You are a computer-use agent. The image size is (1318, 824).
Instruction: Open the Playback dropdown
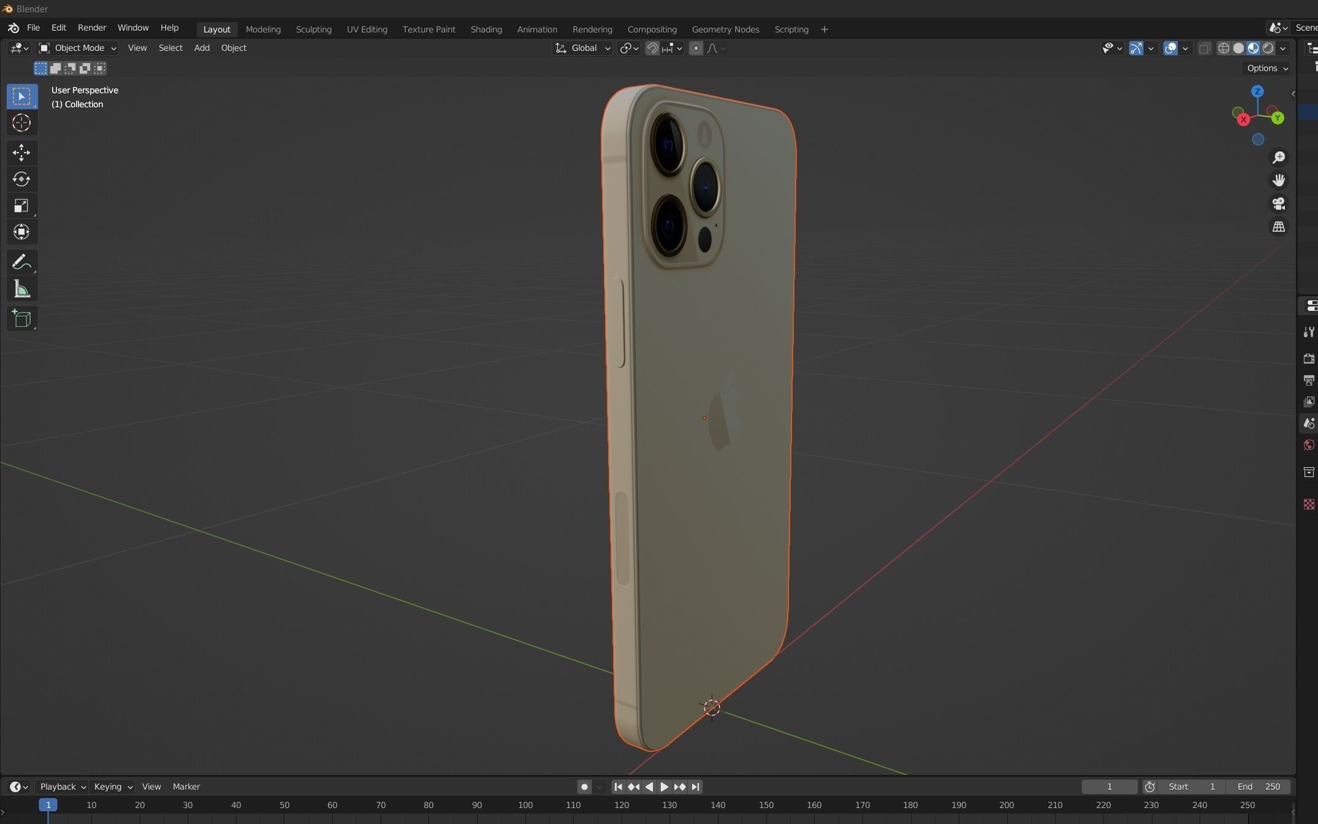click(x=63, y=787)
